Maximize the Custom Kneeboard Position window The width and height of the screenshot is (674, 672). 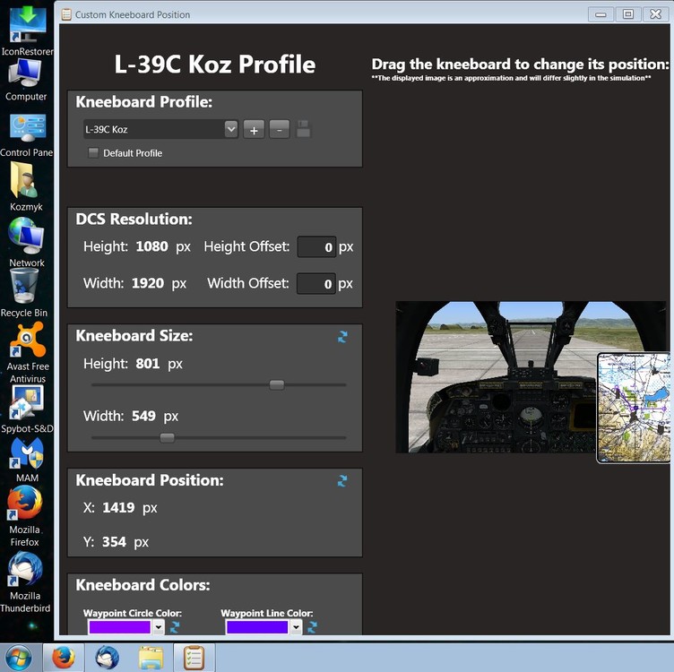[x=627, y=14]
